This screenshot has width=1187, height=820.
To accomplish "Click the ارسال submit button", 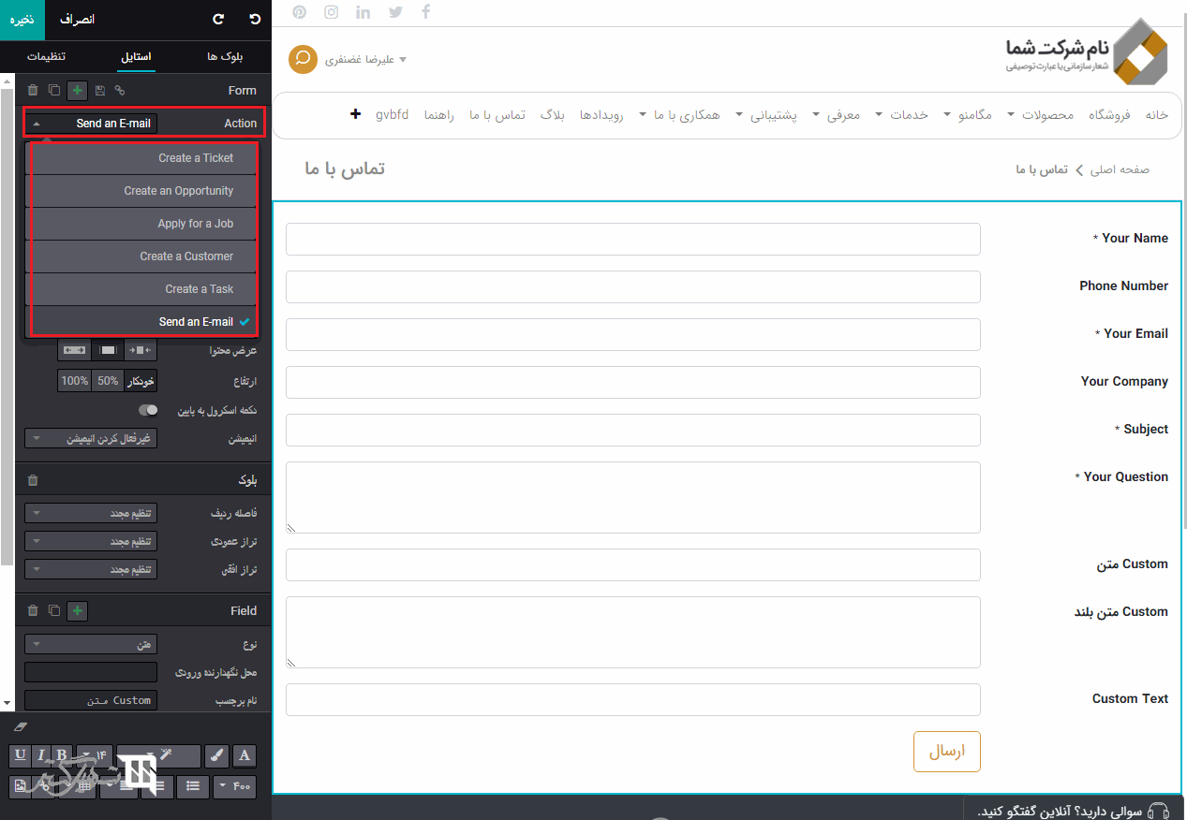I will [946, 752].
